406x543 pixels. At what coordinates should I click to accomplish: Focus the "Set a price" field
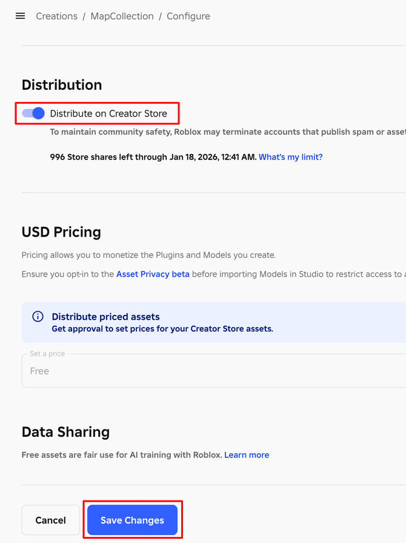212,371
